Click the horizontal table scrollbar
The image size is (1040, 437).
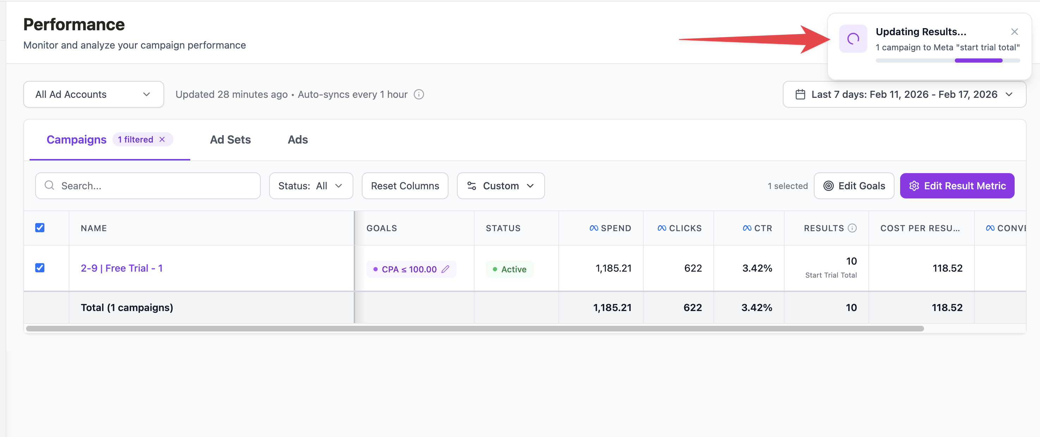coord(475,329)
